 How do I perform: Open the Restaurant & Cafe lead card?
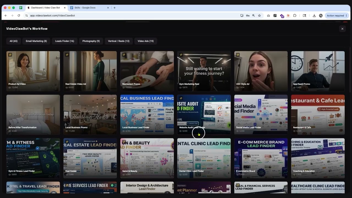point(318,115)
